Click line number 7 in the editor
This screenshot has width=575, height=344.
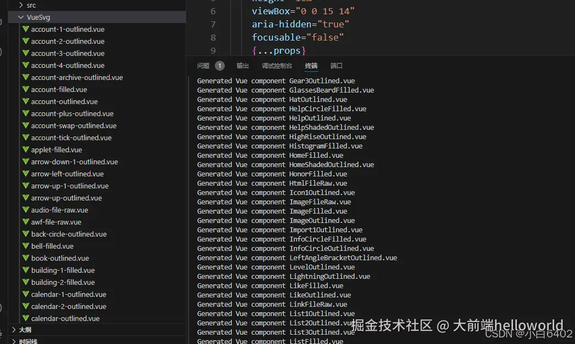click(x=213, y=24)
